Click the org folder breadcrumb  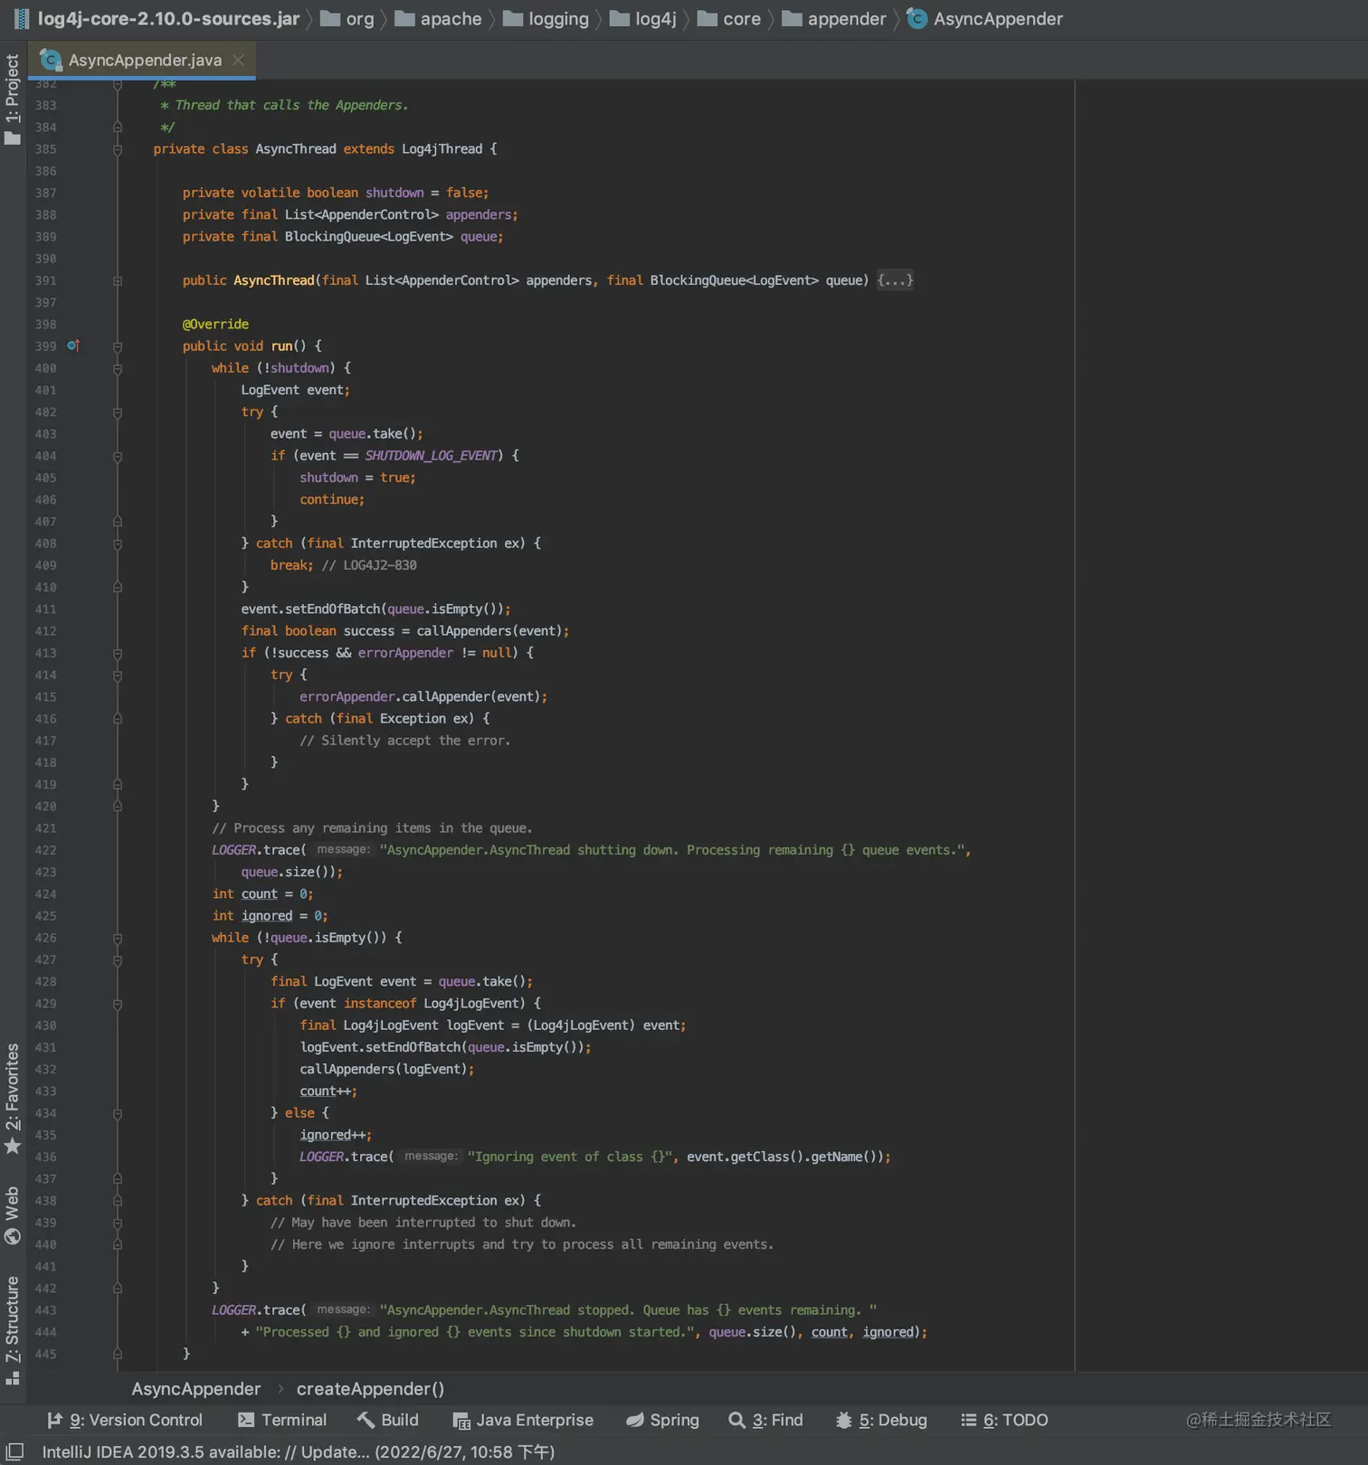pos(347,19)
